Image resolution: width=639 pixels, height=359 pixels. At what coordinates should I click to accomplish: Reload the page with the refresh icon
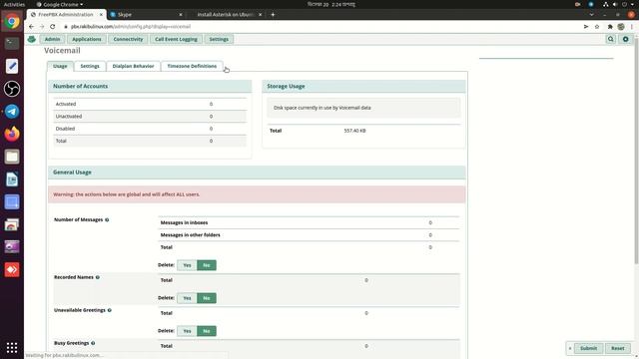(x=53, y=27)
